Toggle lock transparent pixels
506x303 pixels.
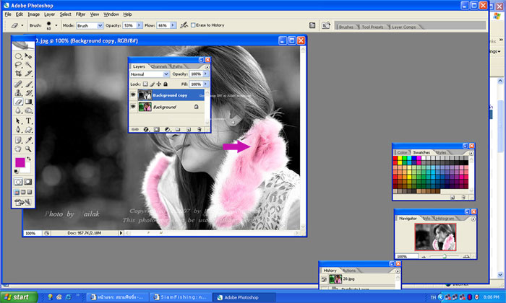coord(145,84)
